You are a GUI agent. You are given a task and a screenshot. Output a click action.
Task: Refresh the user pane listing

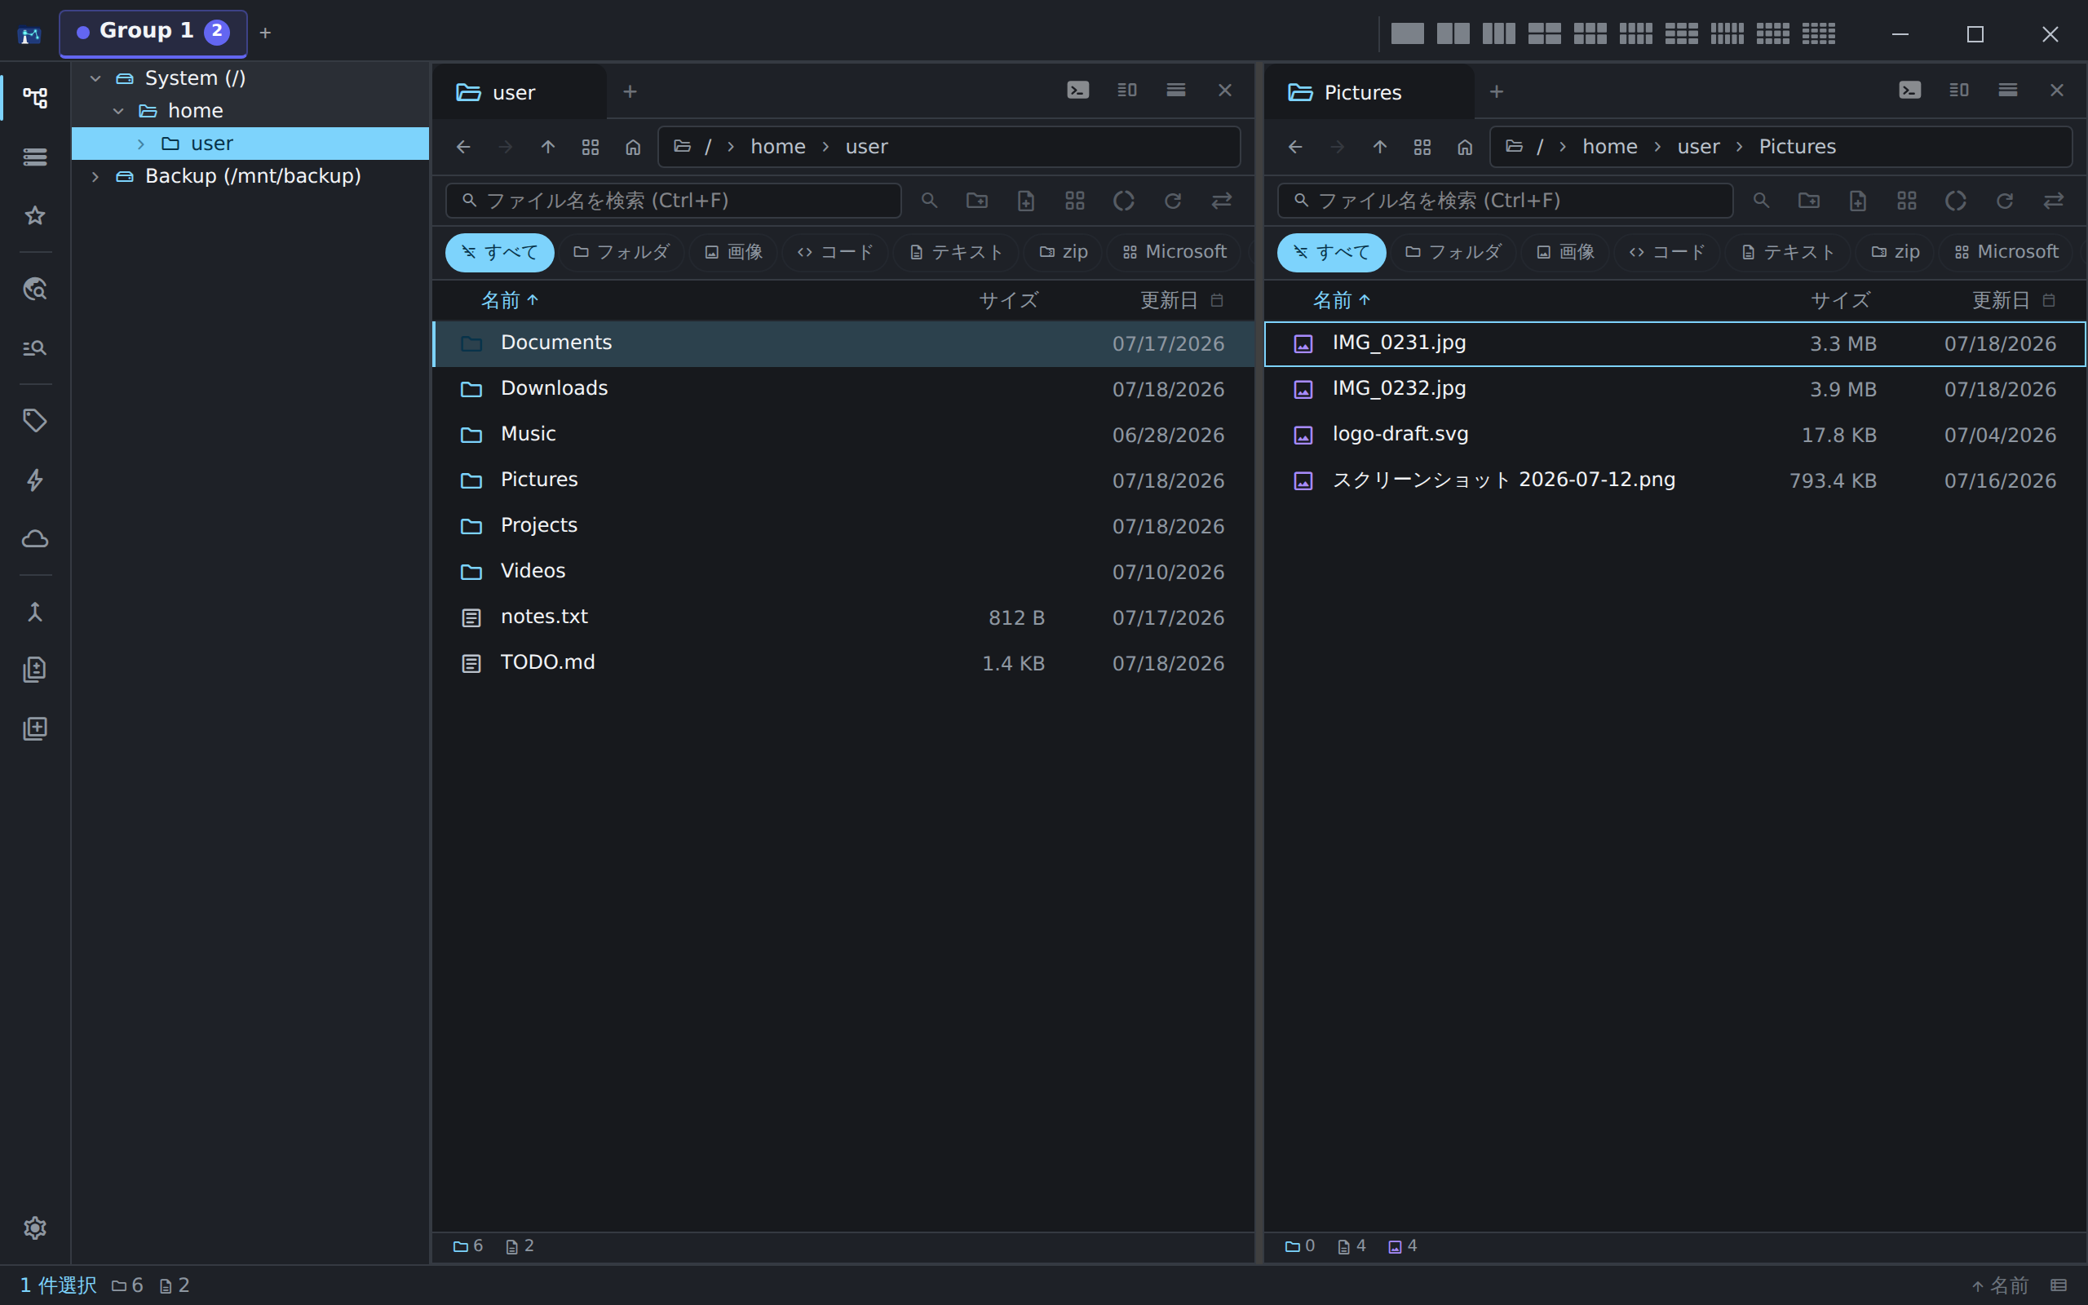pos(1173,201)
